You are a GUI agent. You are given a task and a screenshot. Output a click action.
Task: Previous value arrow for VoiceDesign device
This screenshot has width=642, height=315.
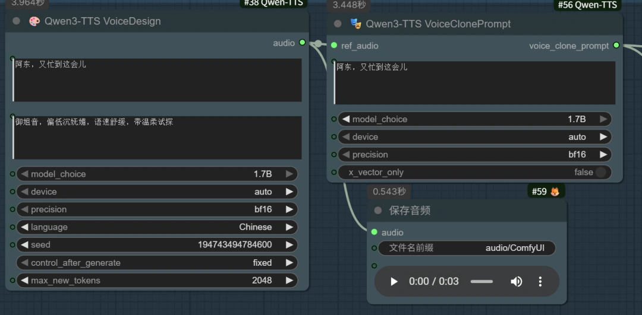24,192
